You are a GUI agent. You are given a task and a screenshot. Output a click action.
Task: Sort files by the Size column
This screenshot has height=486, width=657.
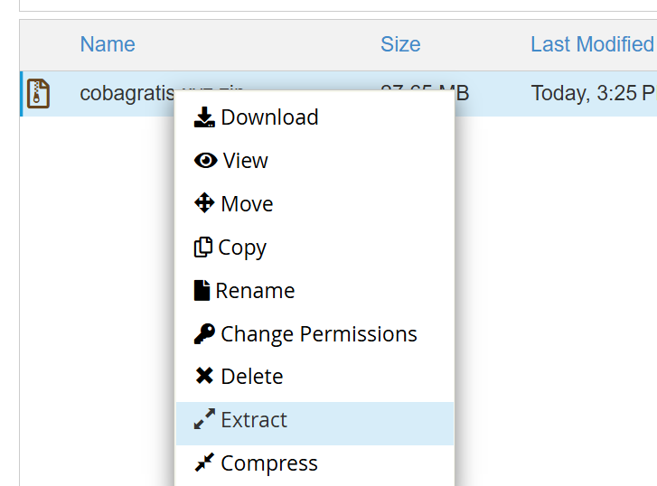coord(400,44)
